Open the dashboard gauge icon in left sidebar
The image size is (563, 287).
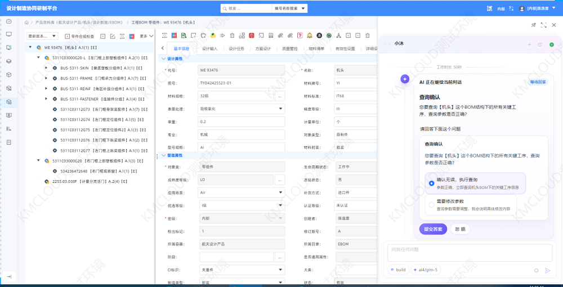pos(9,21)
